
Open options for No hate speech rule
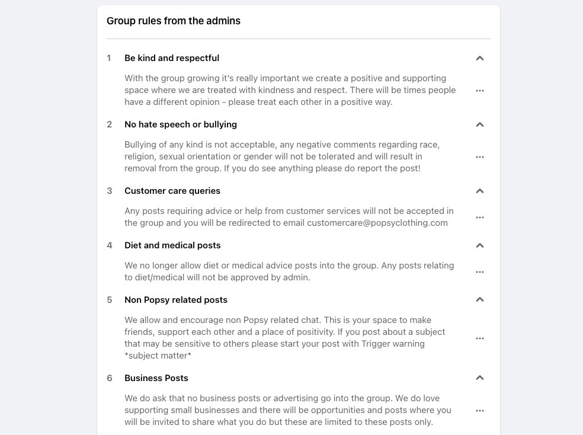(480, 157)
